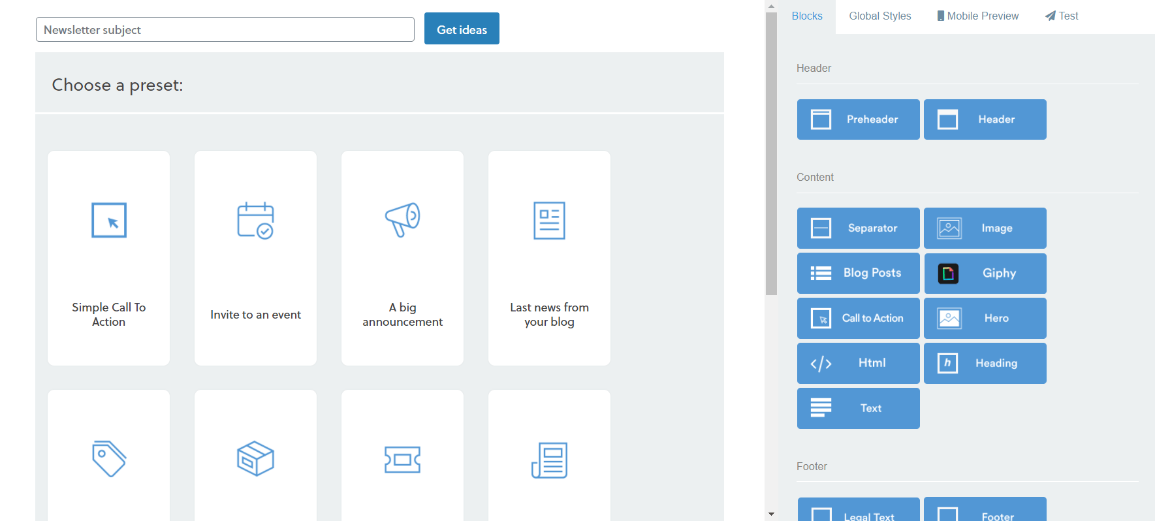
Task: Add the Html block by its label
Action: coord(872,363)
